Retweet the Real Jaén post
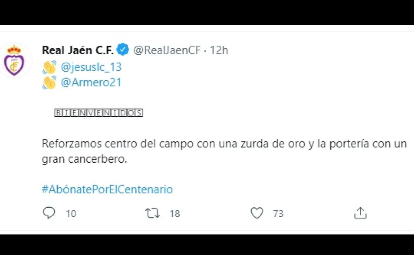The width and height of the screenshot is (414, 255). tap(153, 213)
